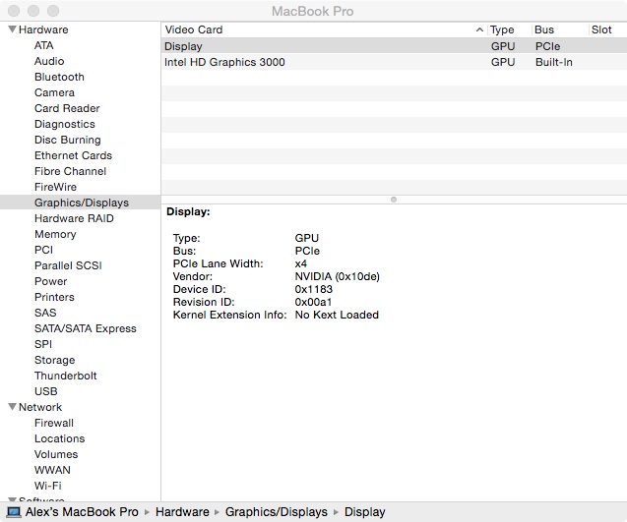Screen dimensions: 627x522
Task: Click Display in the path bar
Action: coord(364,512)
